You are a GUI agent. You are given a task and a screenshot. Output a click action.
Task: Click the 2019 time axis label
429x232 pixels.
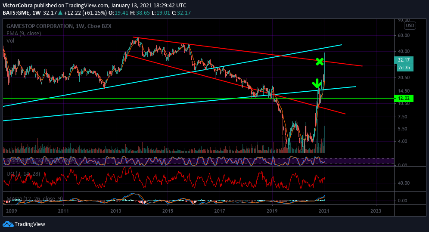[272, 210]
